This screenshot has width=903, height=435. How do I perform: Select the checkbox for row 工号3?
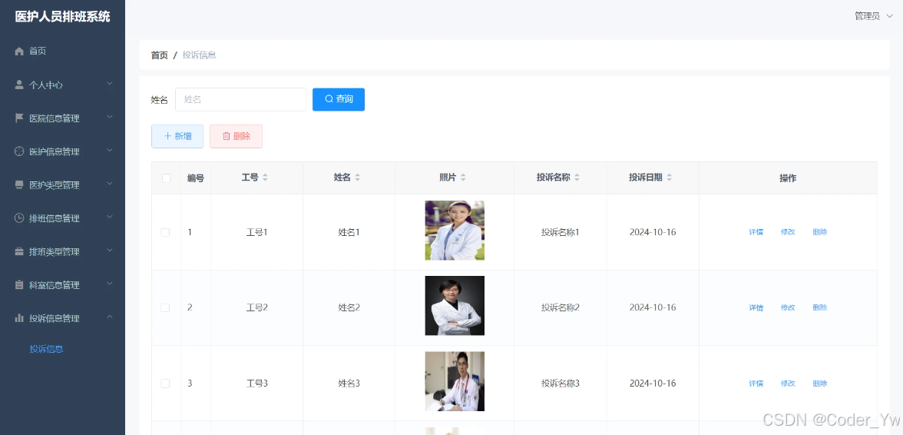click(165, 384)
